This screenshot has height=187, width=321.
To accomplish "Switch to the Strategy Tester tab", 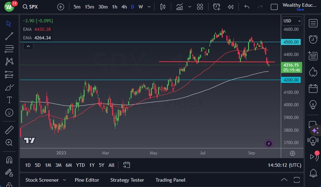I will pos(127,180).
